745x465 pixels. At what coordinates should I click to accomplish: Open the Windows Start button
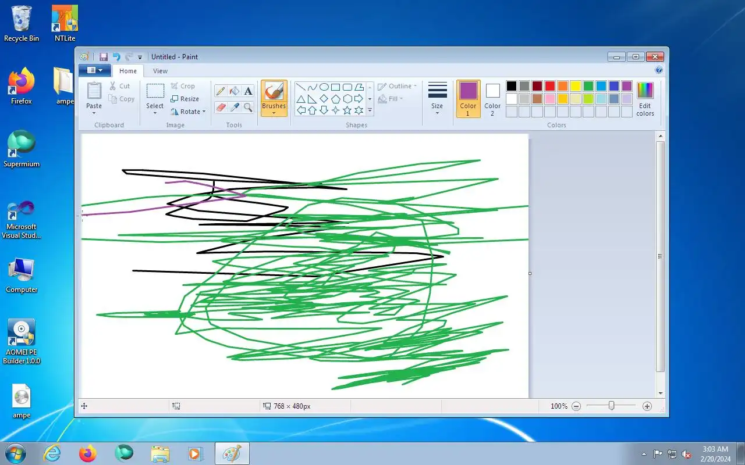click(15, 453)
